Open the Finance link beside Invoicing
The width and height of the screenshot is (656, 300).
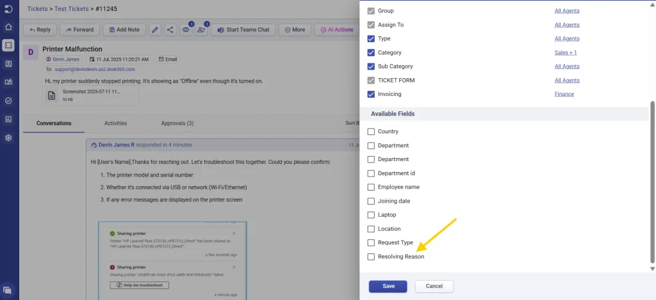[x=564, y=94]
